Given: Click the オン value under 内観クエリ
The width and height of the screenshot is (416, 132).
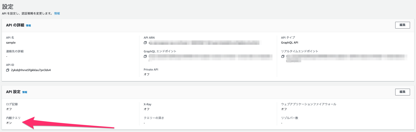Looking at the screenshot, I should click(9, 123).
